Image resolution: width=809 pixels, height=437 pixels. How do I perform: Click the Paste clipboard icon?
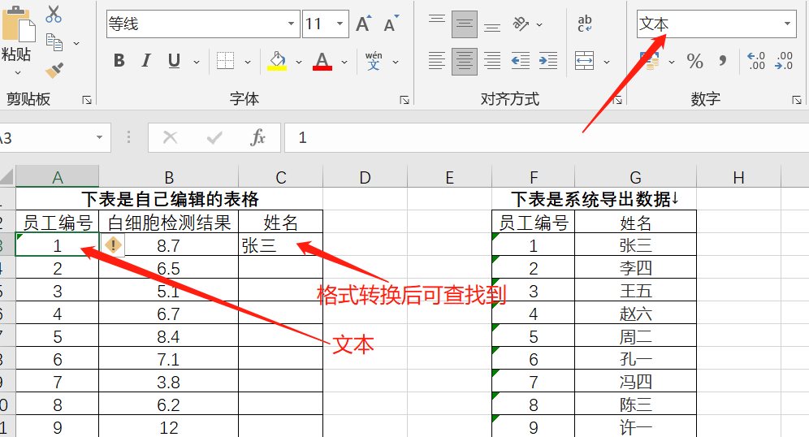(19, 24)
